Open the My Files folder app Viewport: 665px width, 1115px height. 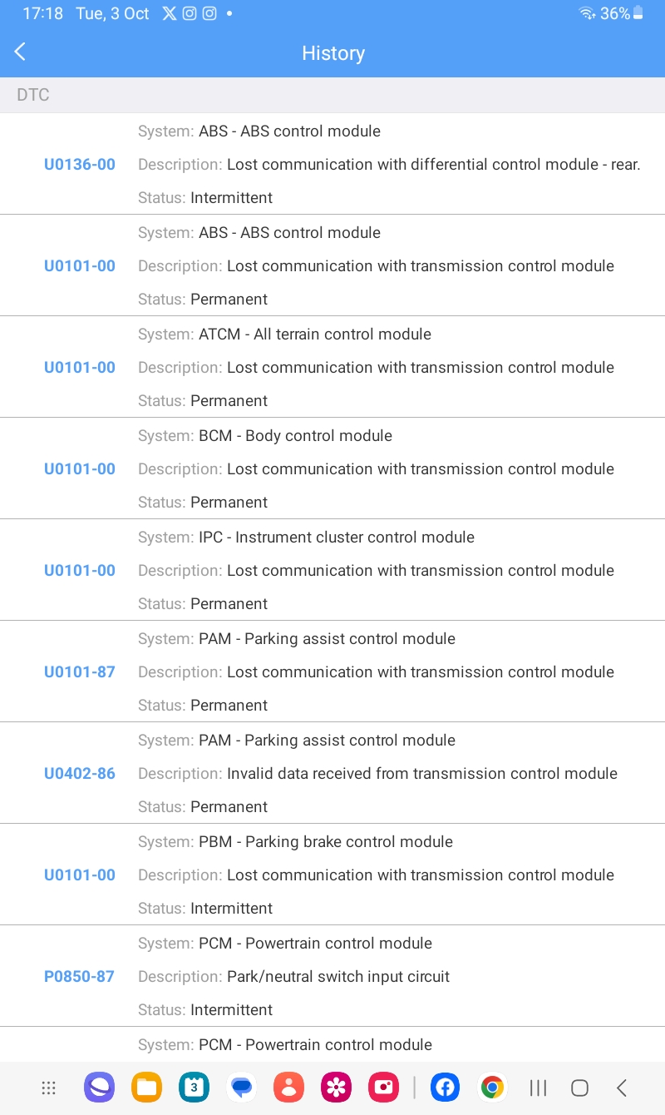146,1088
